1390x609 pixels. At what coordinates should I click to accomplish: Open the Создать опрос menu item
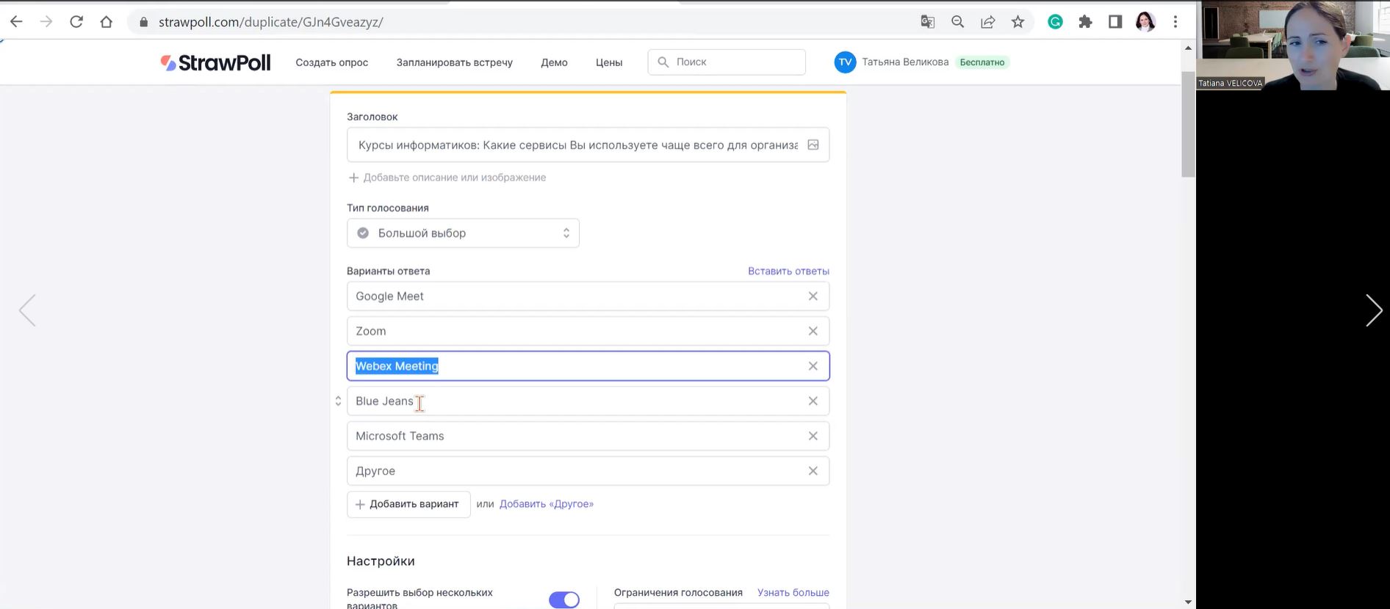tap(331, 62)
